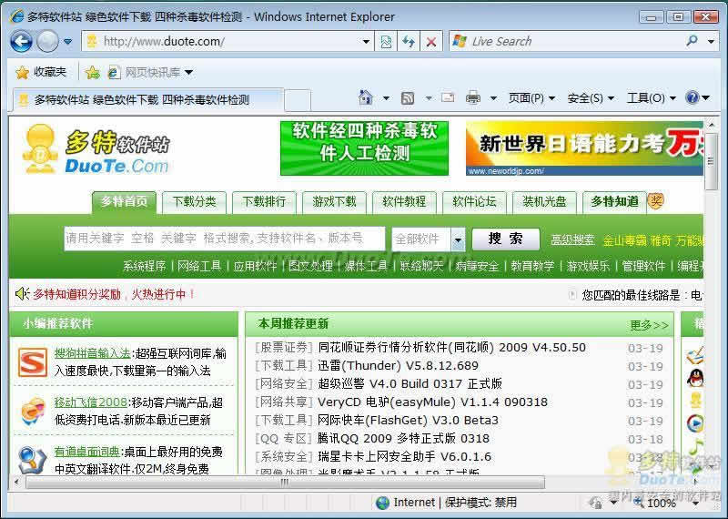Viewport: 728px width, 519px height.
Task: Open the recent pages dropdown arrow
Action: [67, 41]
